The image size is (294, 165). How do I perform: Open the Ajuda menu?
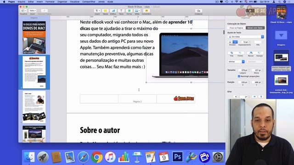(x=110, y=2)
